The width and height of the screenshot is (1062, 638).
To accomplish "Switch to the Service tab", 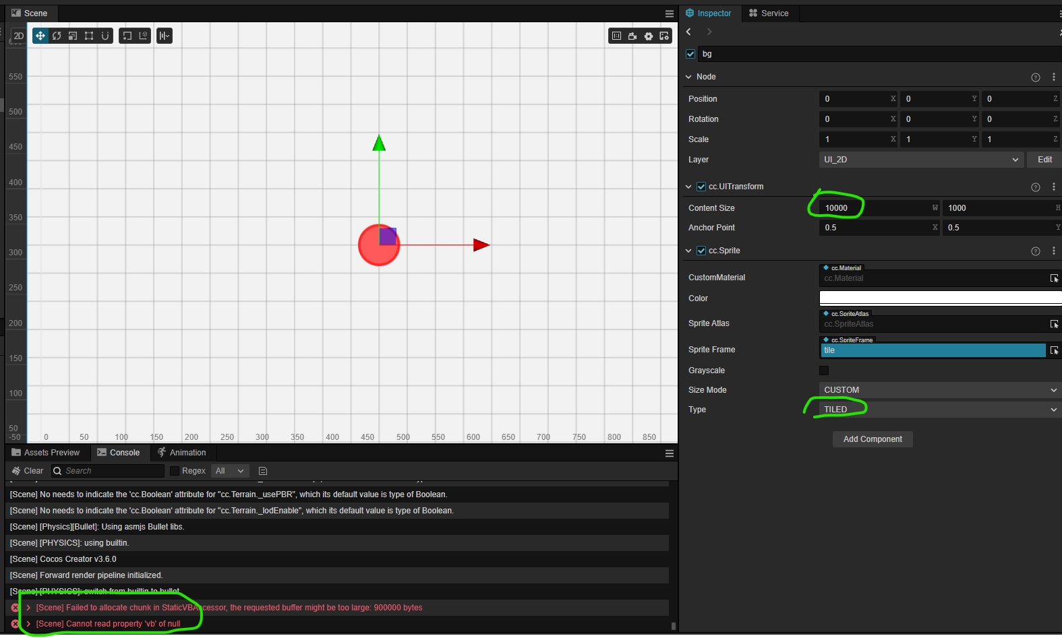I will coord(768,13).
